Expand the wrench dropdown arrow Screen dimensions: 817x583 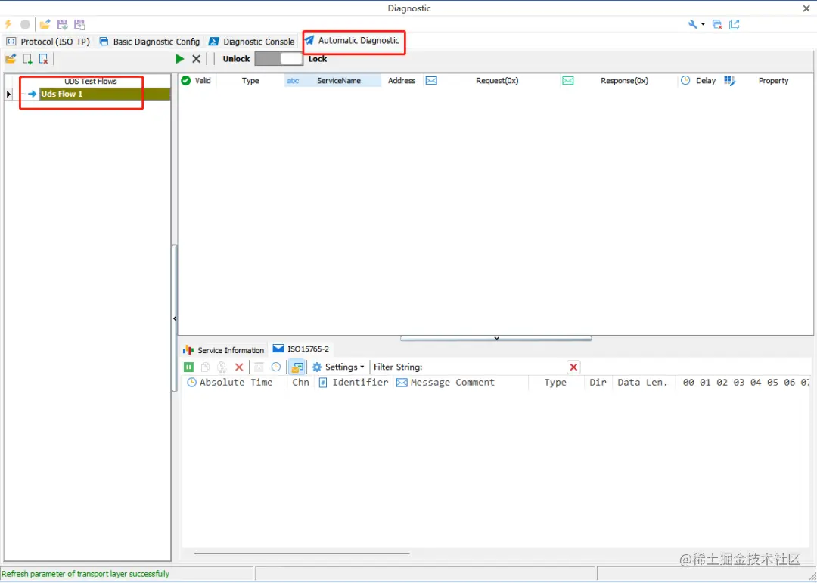(702, 24)
